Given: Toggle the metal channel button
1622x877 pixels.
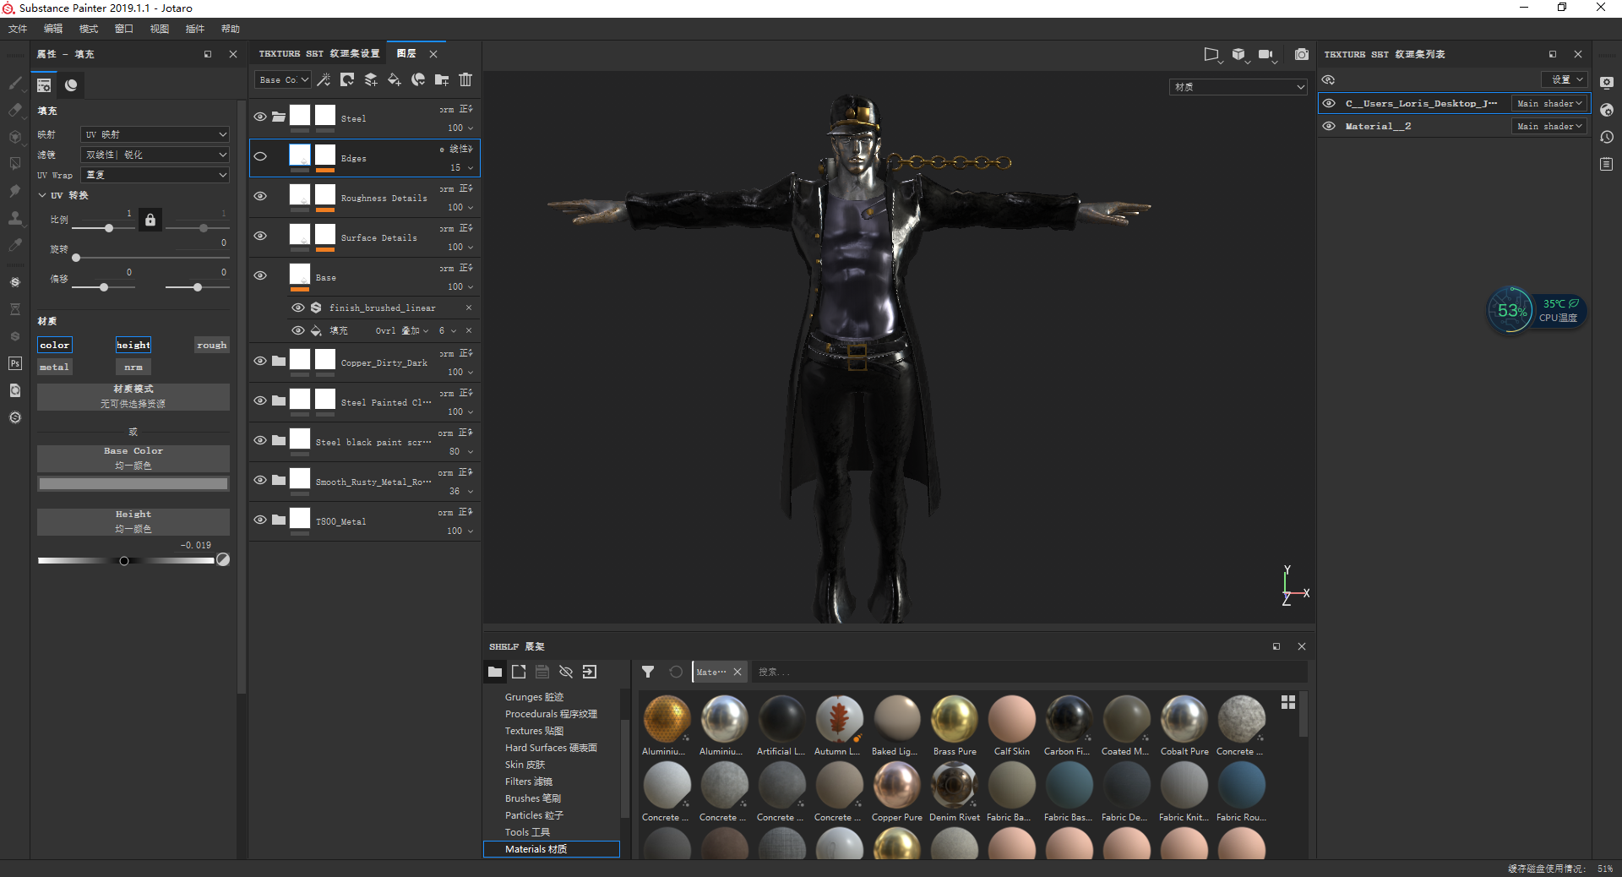Looking at the screenshot, I should point(55,367).
